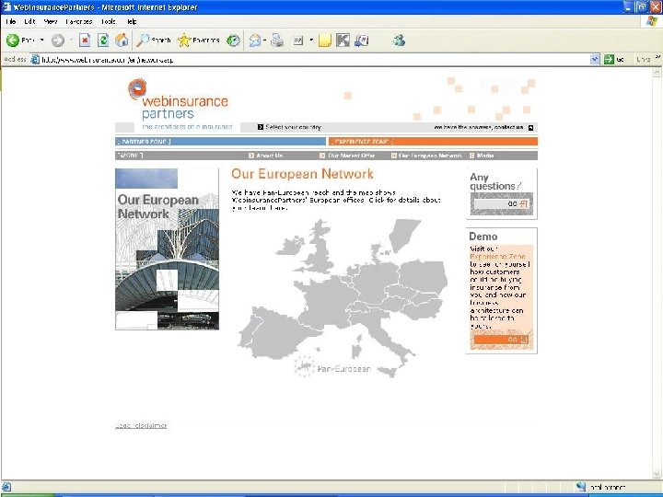Click the Mail toolbar icon
The image size is (663, 497).
(255, 40)
